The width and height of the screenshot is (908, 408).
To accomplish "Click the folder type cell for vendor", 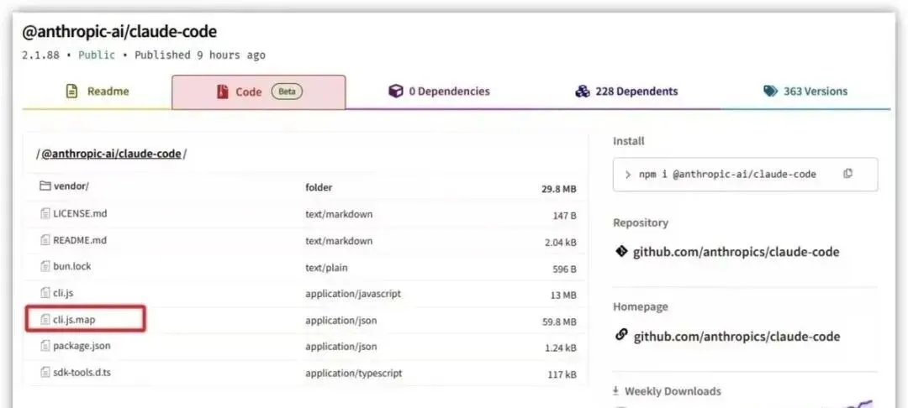I will [319, 187].
